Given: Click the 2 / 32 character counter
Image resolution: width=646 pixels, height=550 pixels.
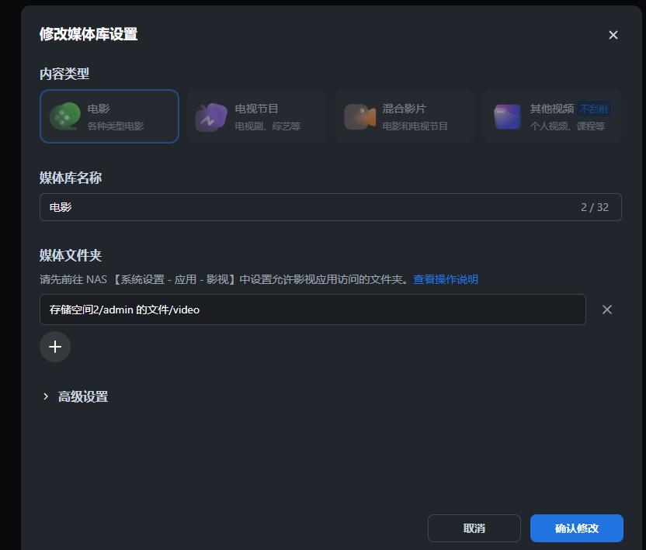Looking at the screenshot, I should [595, 207].
